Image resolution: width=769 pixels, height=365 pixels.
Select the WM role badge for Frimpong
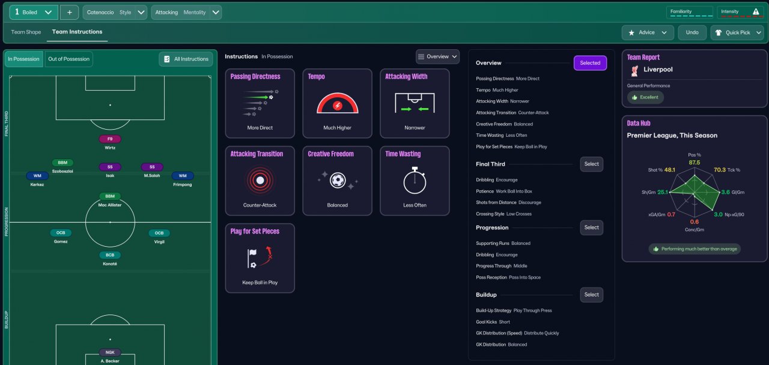tap(183, 176)
